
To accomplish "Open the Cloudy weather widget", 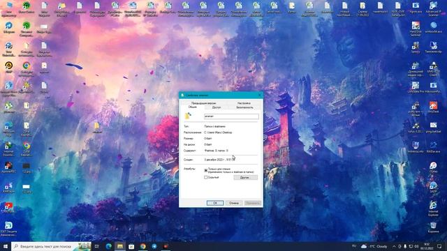I will [x=374, y=246].
